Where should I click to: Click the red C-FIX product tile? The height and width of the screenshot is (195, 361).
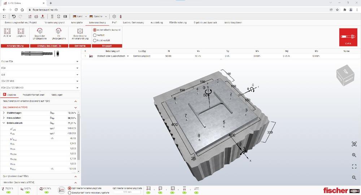click(x=348, y=37)
